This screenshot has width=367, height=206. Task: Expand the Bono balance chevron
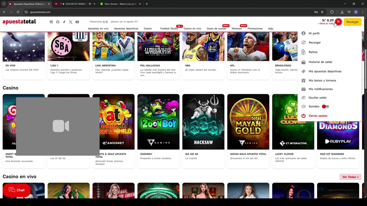[x=319, y=24]
